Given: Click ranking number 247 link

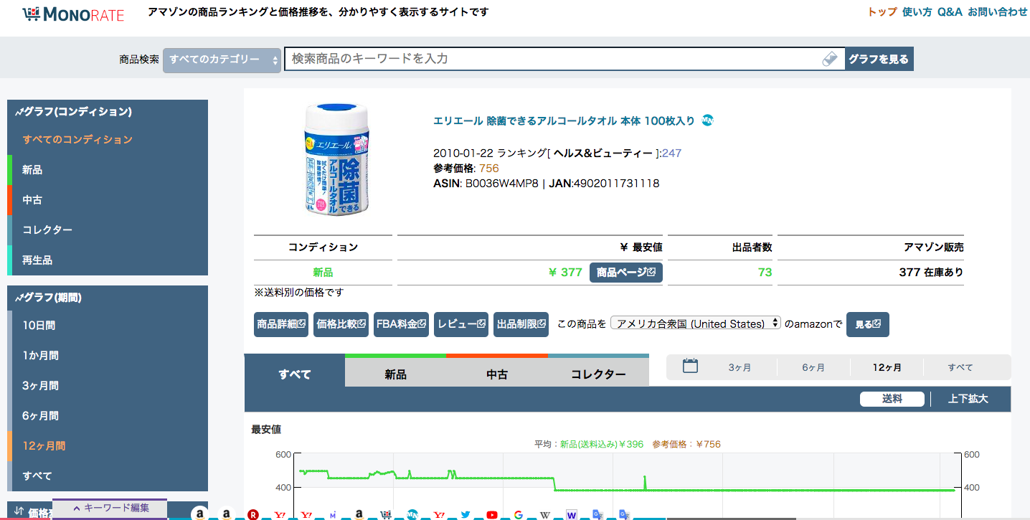Looking at the screenshot, I should pos(672,153).
